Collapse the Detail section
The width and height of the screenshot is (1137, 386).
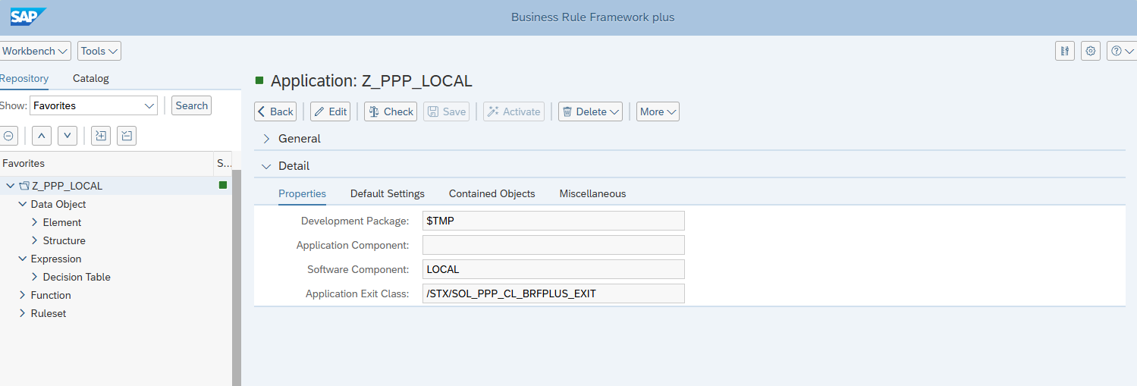pyautogui.click(x=266, y=166)
